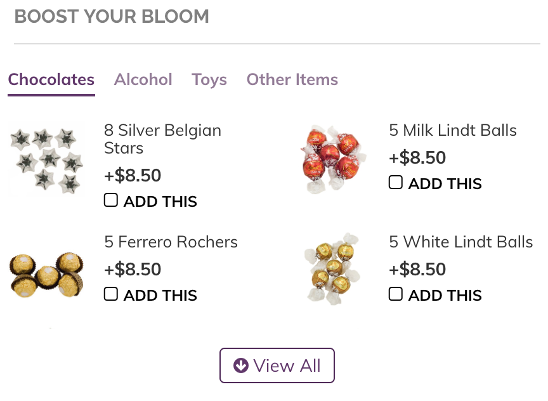
Task: Click the 5 Ferrero Rochers title
Action: (171, 242)
